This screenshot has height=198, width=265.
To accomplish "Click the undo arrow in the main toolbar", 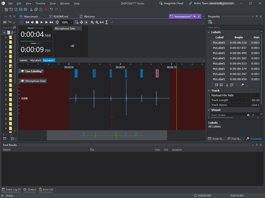I will [x=51, y=10].
